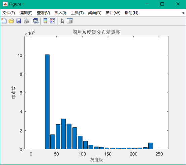Click the y-axis label 像素数

13,93
